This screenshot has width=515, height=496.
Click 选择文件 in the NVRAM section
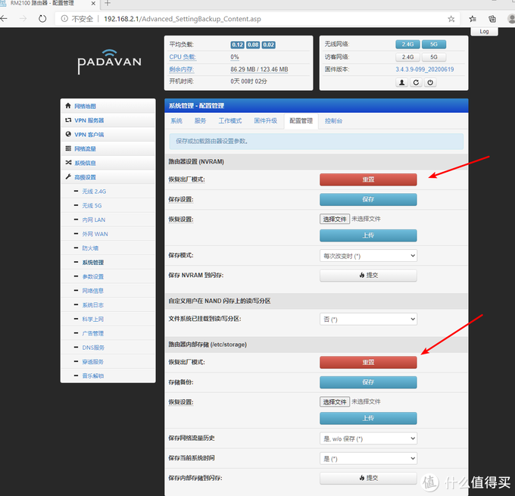[334, 219]
